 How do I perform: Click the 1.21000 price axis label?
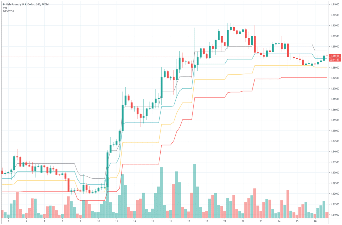pos(335,215)
